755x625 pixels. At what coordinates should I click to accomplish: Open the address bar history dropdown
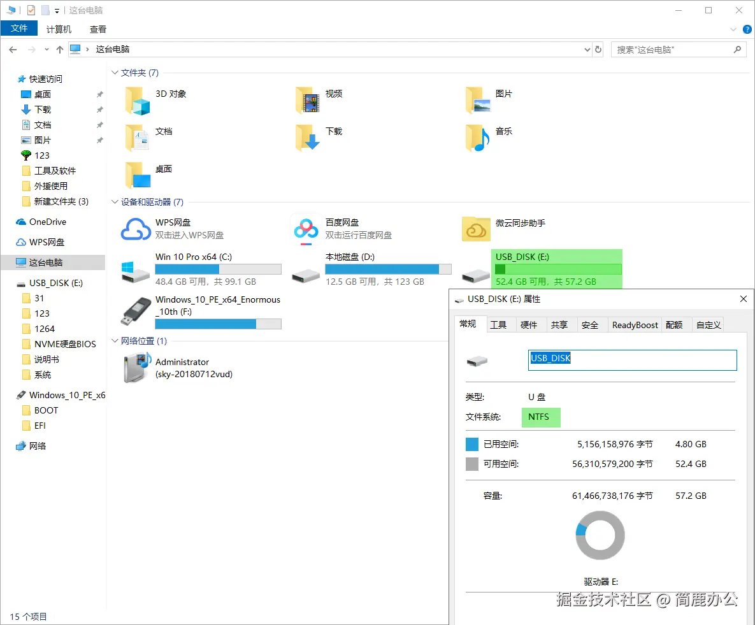pos(587,49)
